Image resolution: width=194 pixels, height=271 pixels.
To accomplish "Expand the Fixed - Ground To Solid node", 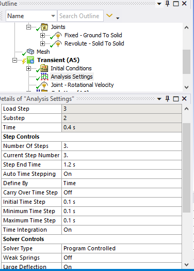I will pyautogui.click(x=42, y=36).
